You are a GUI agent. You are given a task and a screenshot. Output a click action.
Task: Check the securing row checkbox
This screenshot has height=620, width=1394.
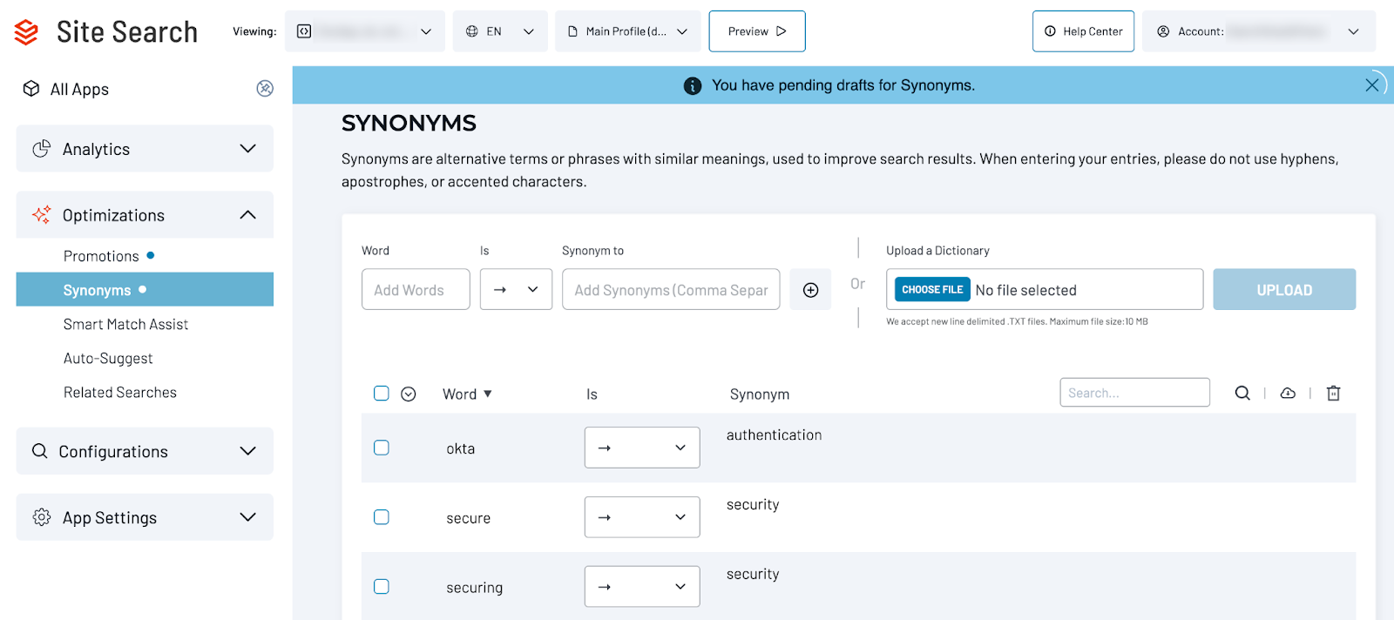click(x=382, y=587)
